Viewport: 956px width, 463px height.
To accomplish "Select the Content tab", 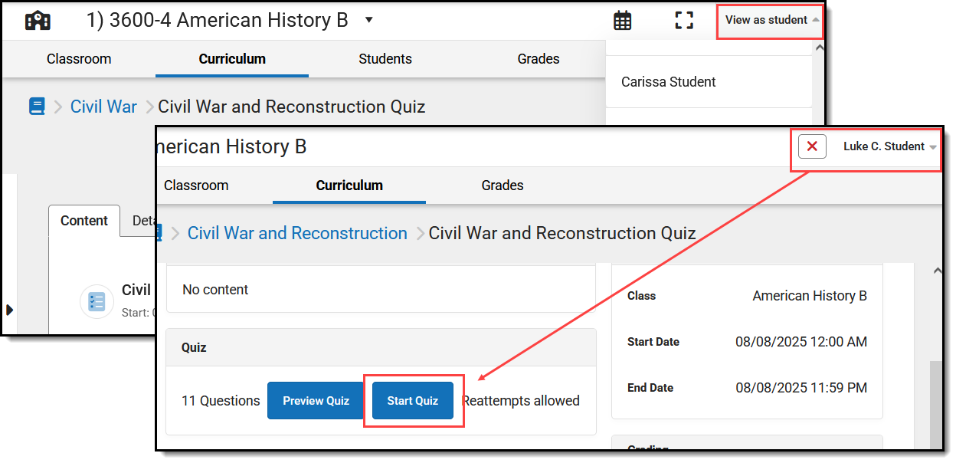I will pos(84,221).
